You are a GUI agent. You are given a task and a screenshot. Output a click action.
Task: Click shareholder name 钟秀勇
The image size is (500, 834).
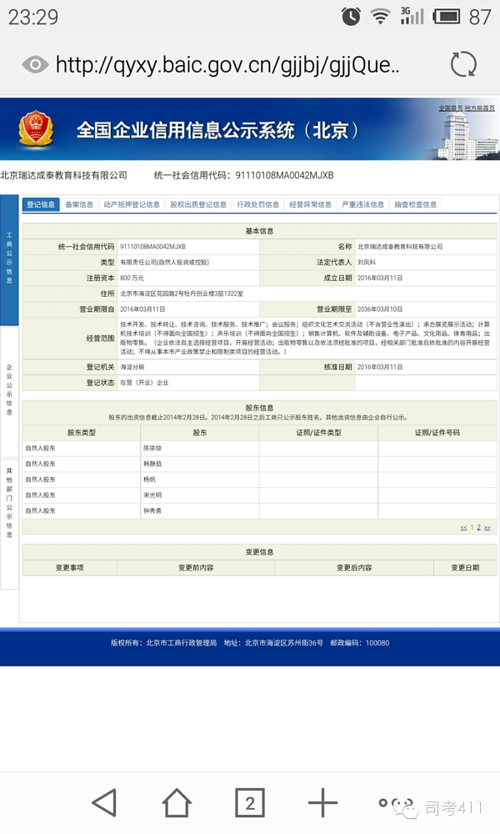(x=152, y=510)
